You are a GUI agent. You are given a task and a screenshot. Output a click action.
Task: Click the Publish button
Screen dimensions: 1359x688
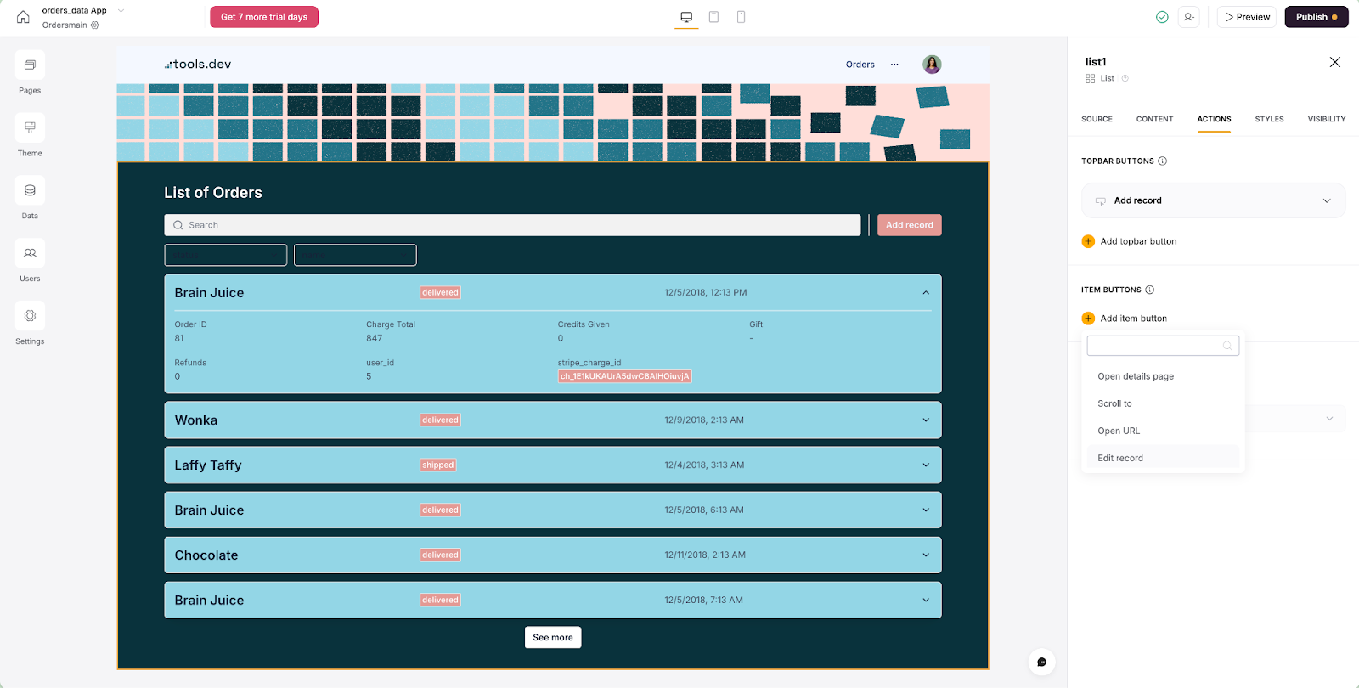coord(1316,17)
